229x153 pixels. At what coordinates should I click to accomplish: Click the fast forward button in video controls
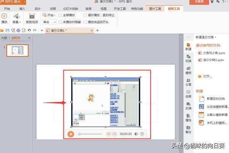tap(114, 134)
